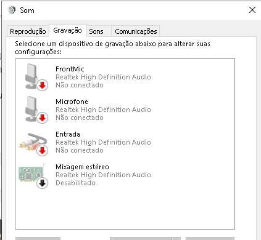Switch to the Reprodução tab
The height and width of the screenshot is (240, 261).
(x=28, y=31)
